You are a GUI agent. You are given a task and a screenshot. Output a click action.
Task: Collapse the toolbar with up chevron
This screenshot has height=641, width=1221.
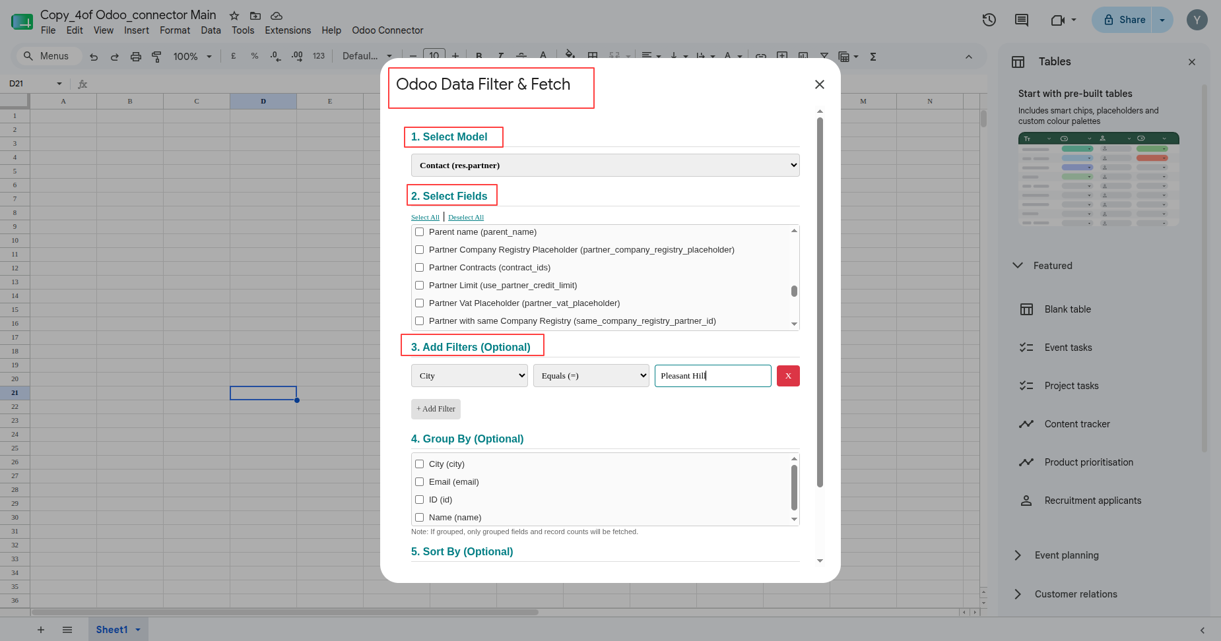(969, 57)
